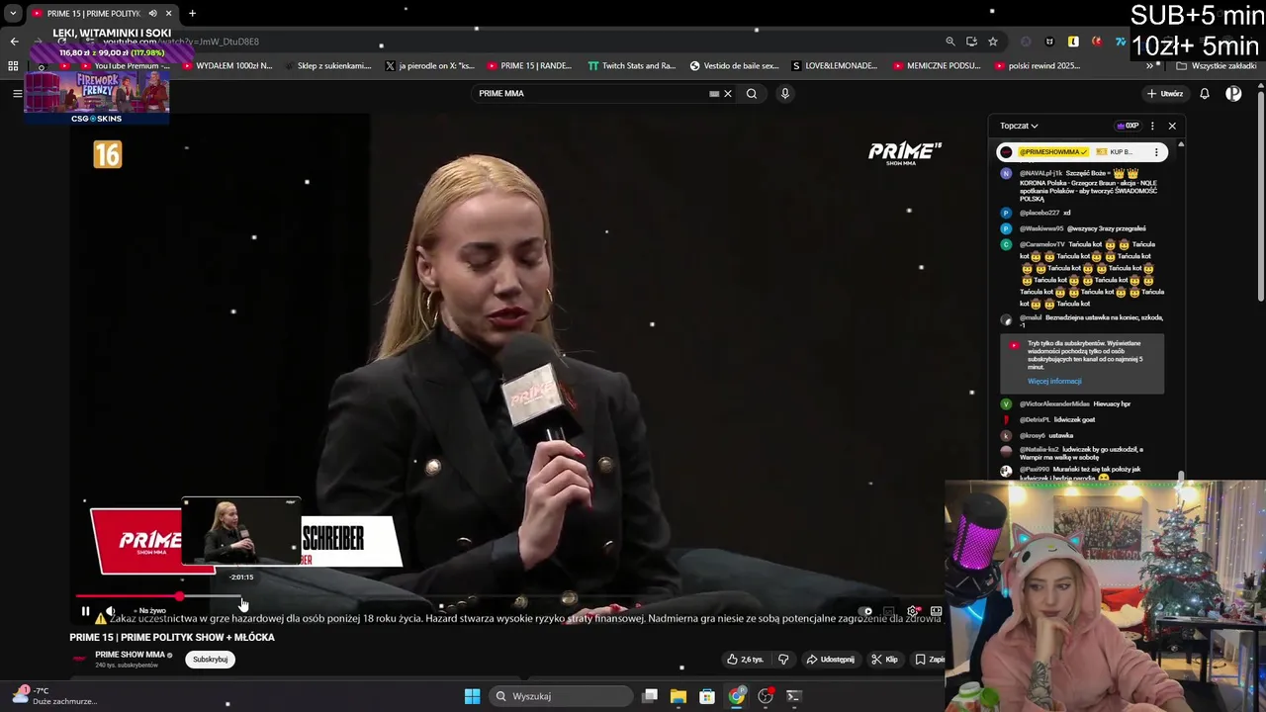The image size is (1266, 712).
Task: Open the Windows Start menu
Action: click(x=472, y=696)
